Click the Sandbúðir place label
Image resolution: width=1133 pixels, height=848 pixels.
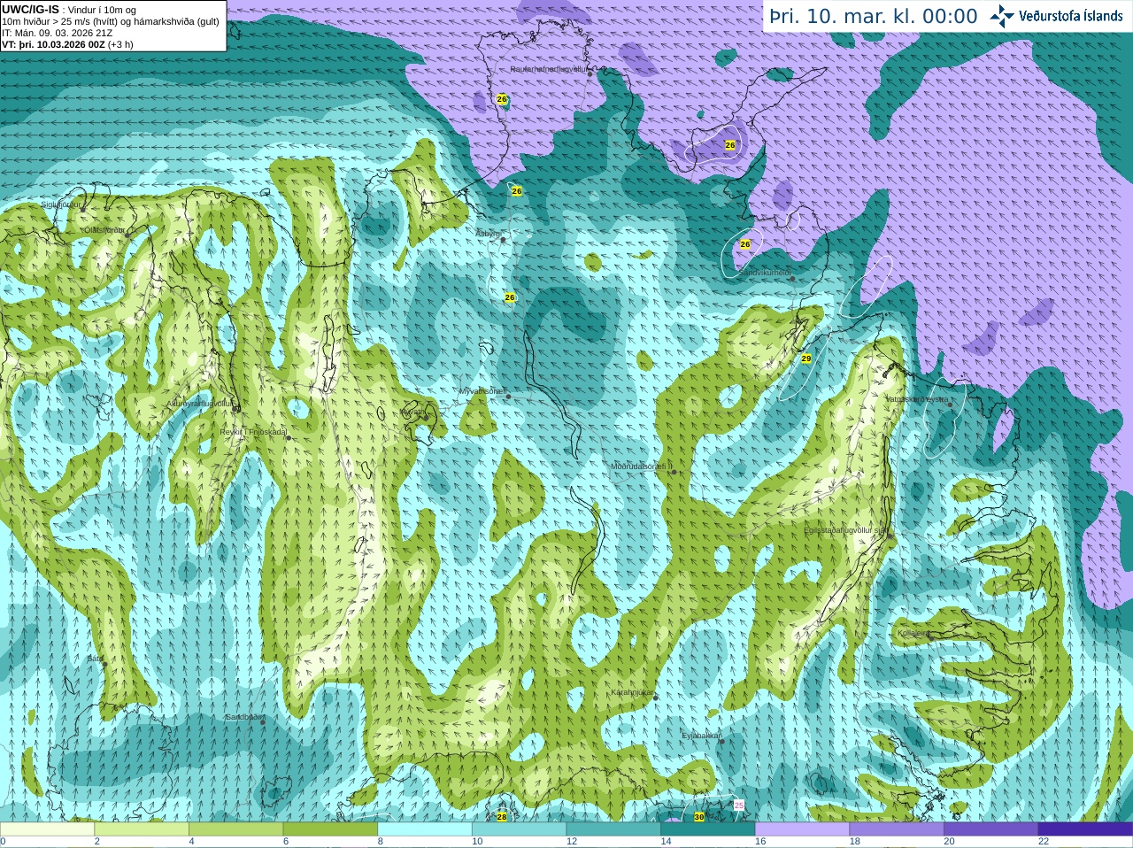pos(244,717)
